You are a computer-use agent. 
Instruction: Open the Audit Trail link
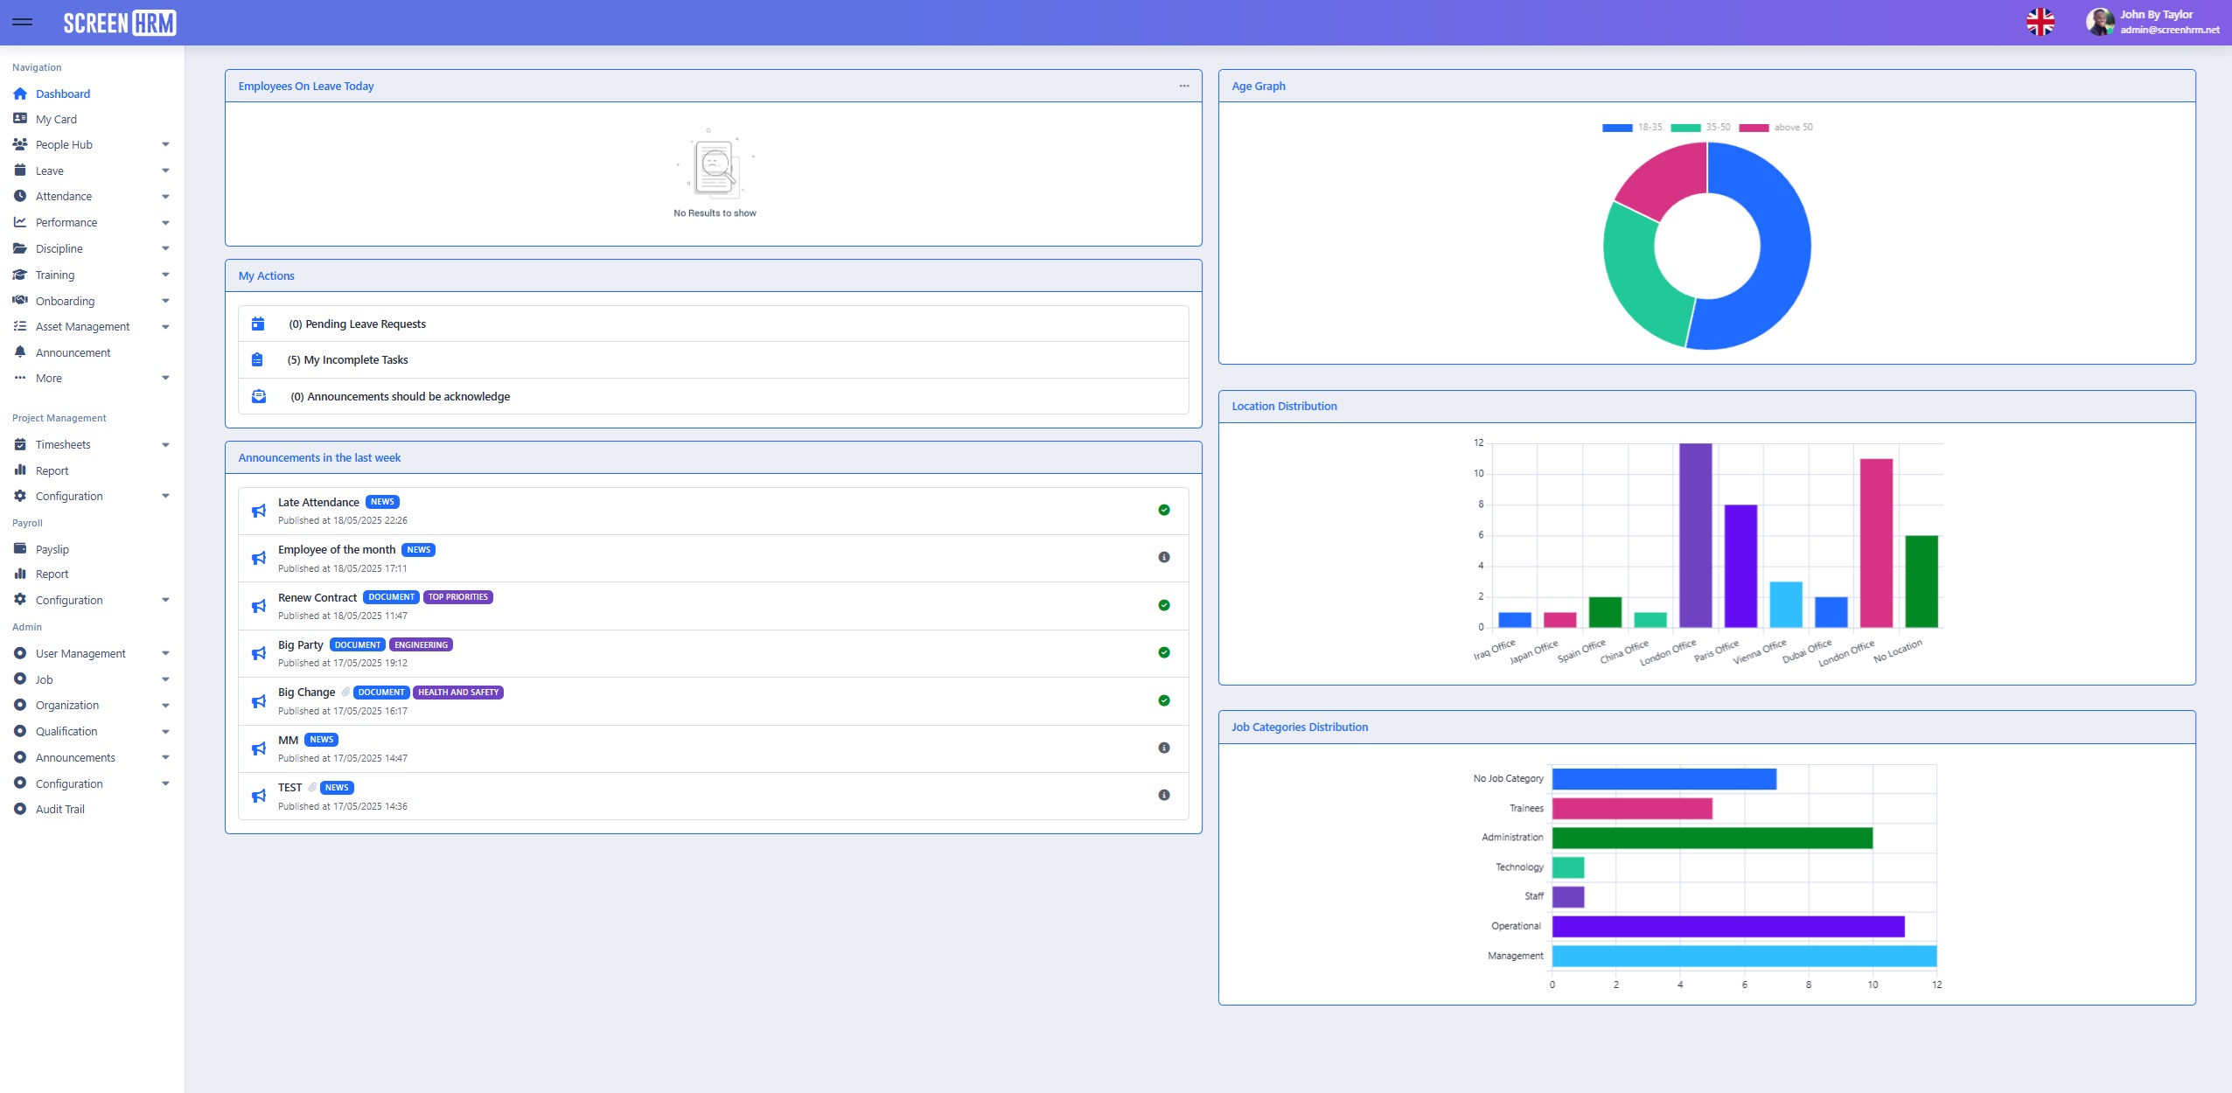coord(59,810)
